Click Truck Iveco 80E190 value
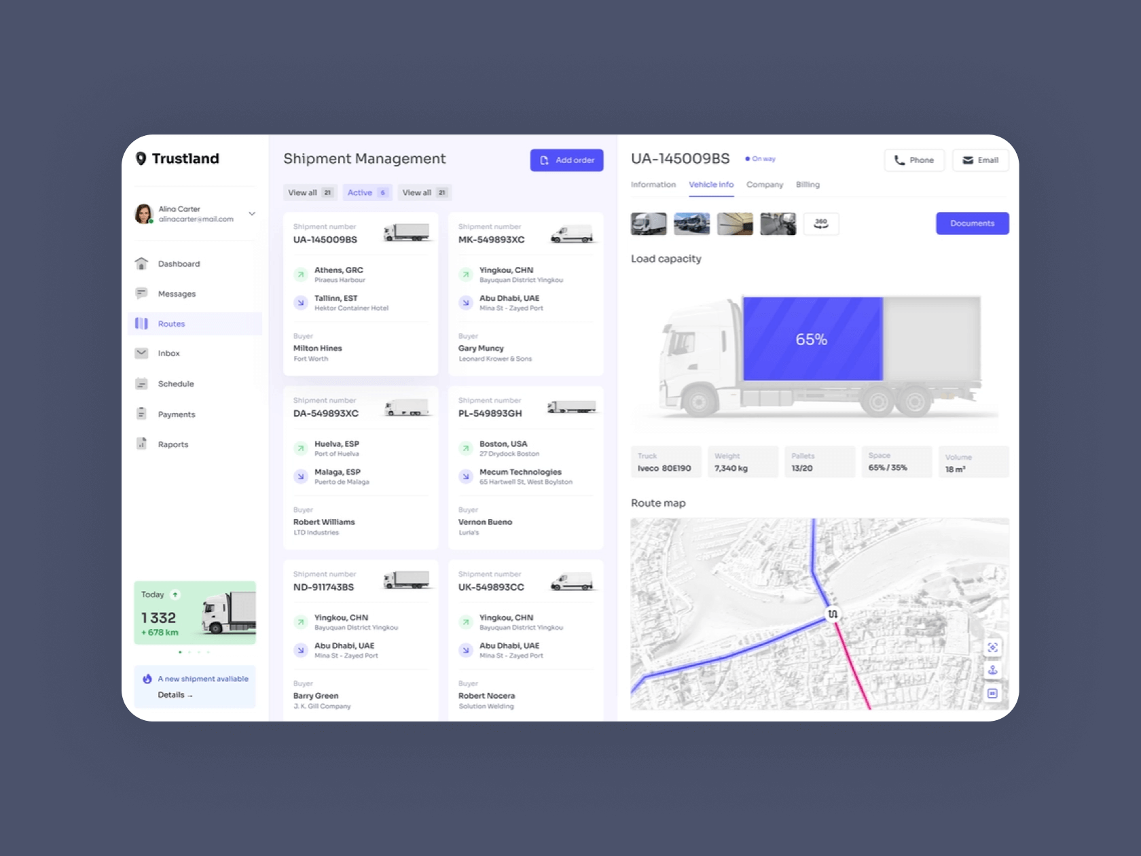Screen dimensions: 1141x856 pyautogui.click(x=664, y=469)
